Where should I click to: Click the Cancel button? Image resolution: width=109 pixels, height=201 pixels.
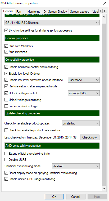[x=76, y=197]
